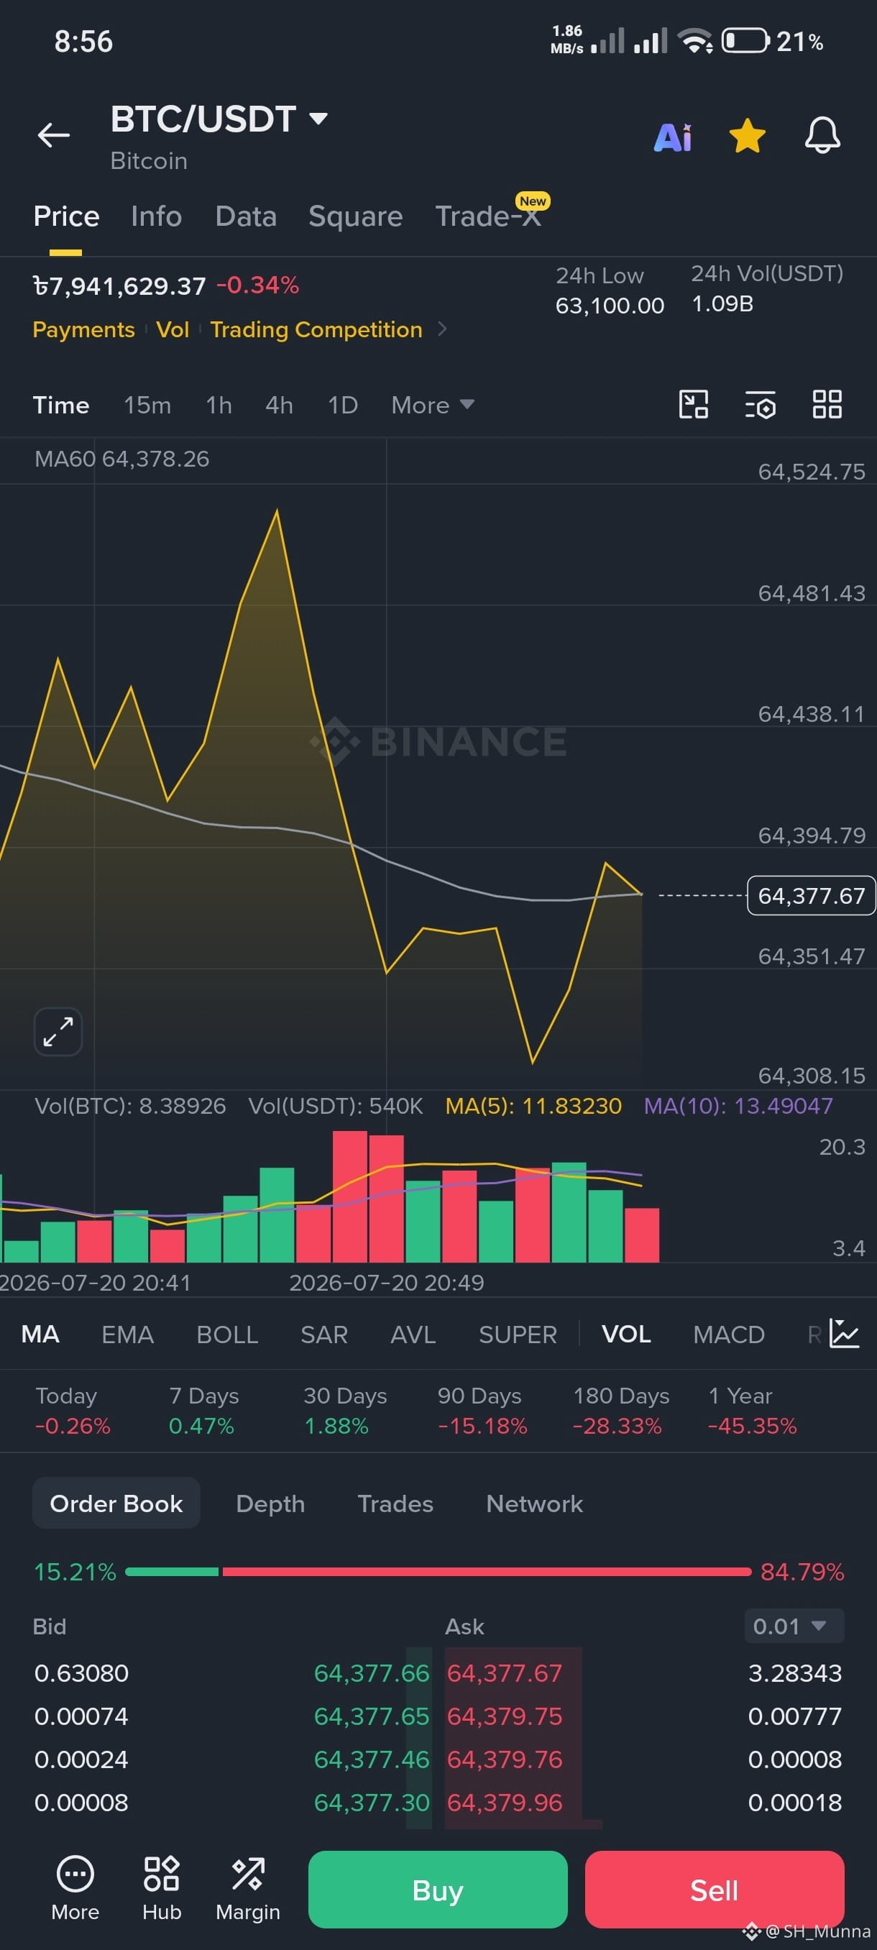Toggle the SAR indicator
The image size is (877, 1950).
click(x=324, y=1334)
